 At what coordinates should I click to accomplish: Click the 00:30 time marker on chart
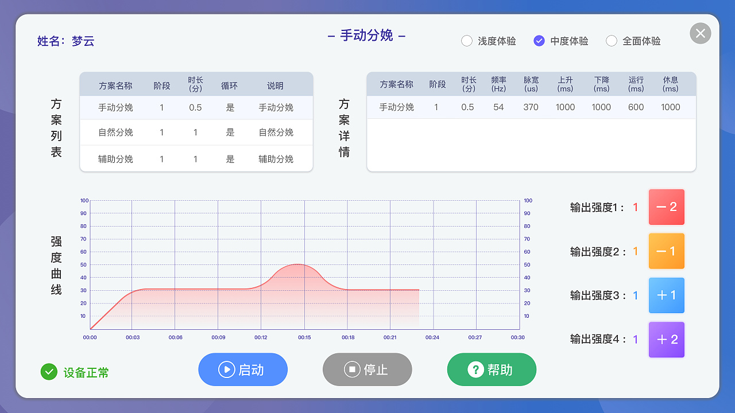tap(518, 337)
